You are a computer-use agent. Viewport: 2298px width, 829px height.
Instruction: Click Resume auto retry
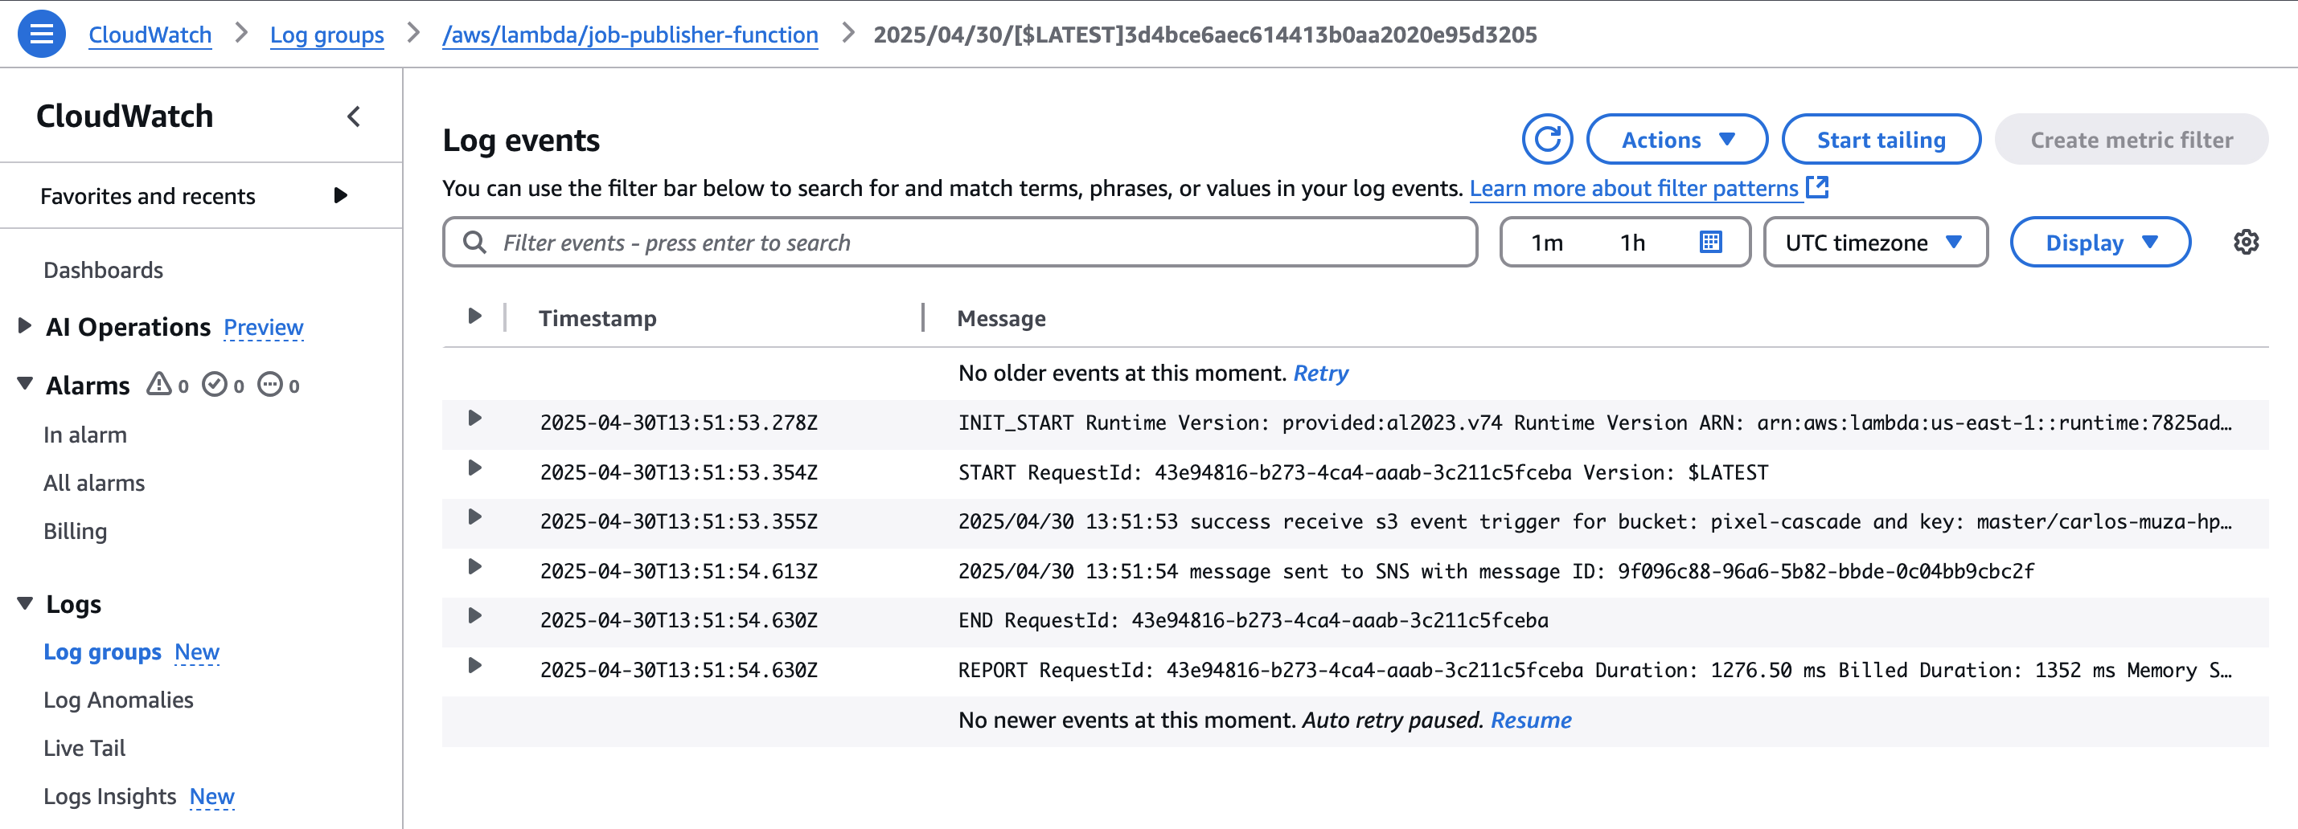(1531, 720)
